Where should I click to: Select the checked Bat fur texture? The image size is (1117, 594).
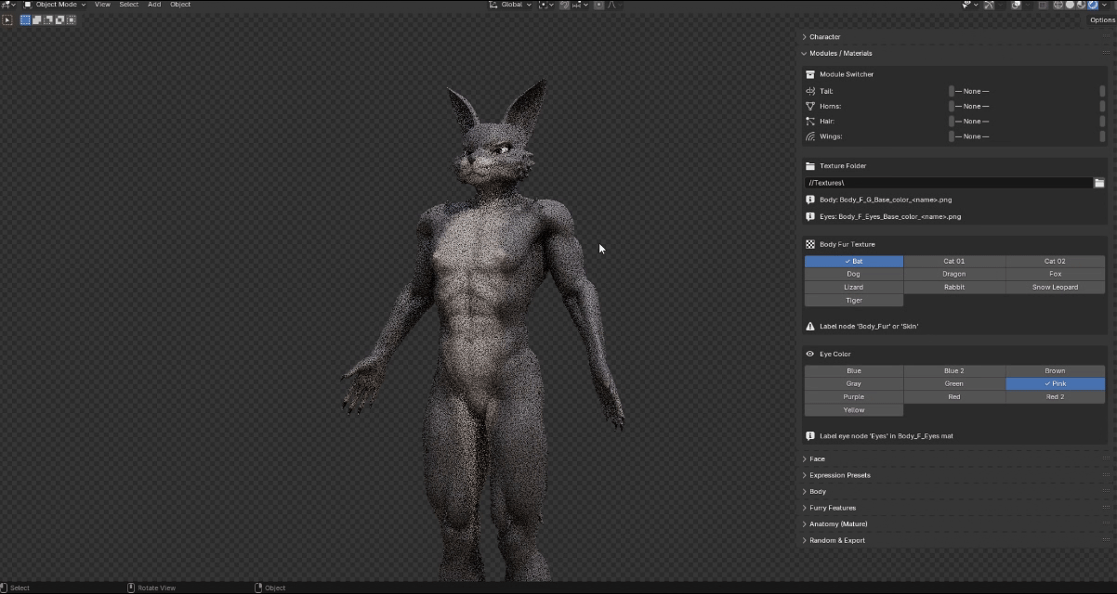[x=854, y=261]
